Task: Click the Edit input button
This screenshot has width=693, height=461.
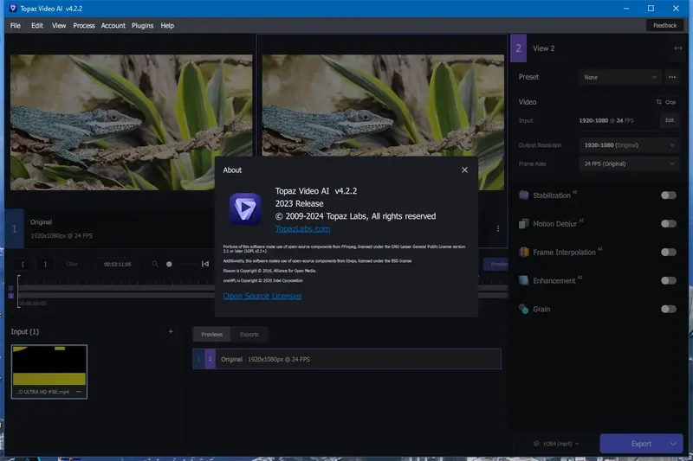Action: pyautogui.click(x=670, y=120)
